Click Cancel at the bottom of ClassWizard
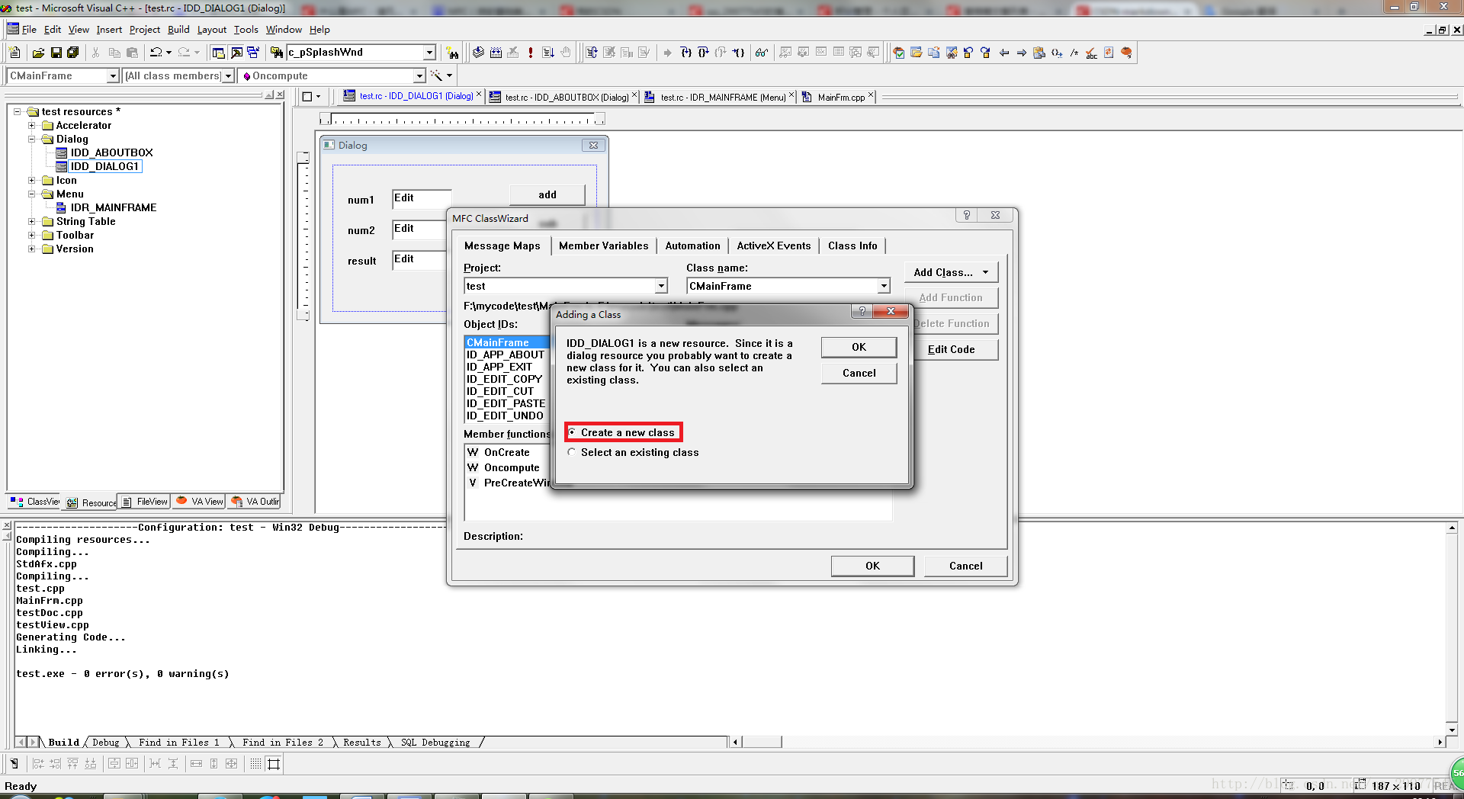Viewport: 1464px width, 799px height. pyautogui.click(x=965, y=566)
